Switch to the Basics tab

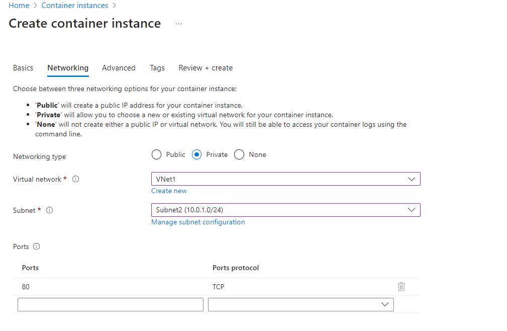23,68
